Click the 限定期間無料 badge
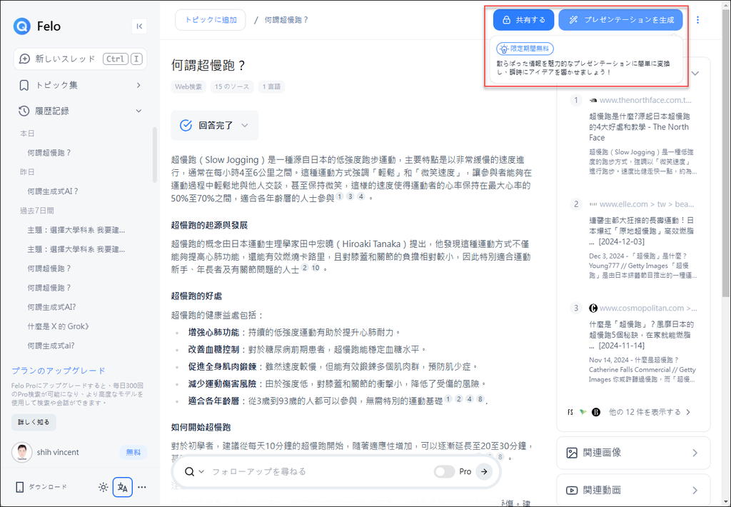731x507 pixels. 525,49
